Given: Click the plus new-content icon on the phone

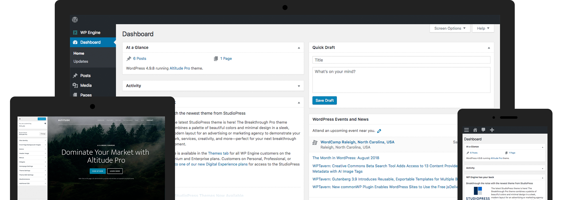Looking at the screenshot, I should click(x=492, y=130).
